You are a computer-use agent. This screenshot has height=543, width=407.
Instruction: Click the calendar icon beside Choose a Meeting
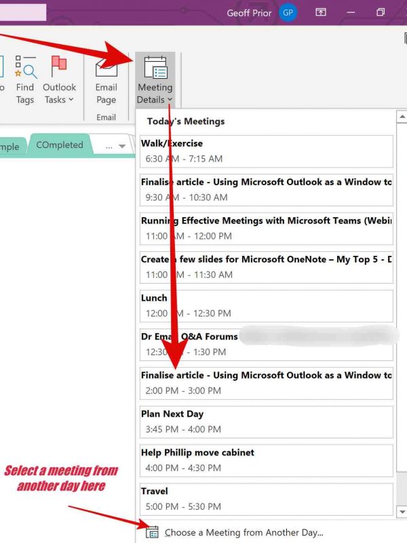[x=152, y=532]
